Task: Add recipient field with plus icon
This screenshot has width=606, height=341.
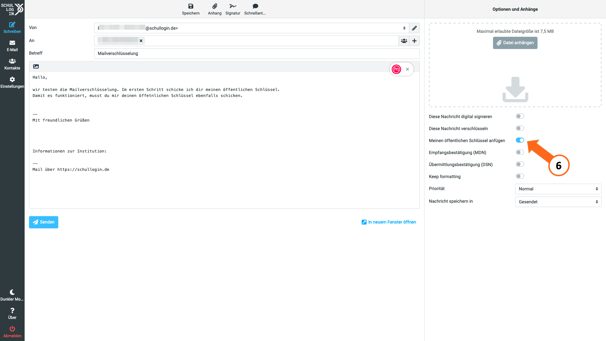Action: point(414,41)
